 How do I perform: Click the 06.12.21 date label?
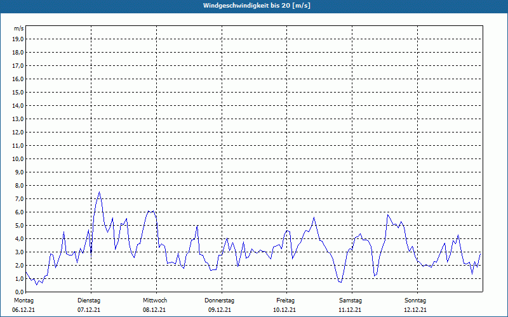pos(23,310)
